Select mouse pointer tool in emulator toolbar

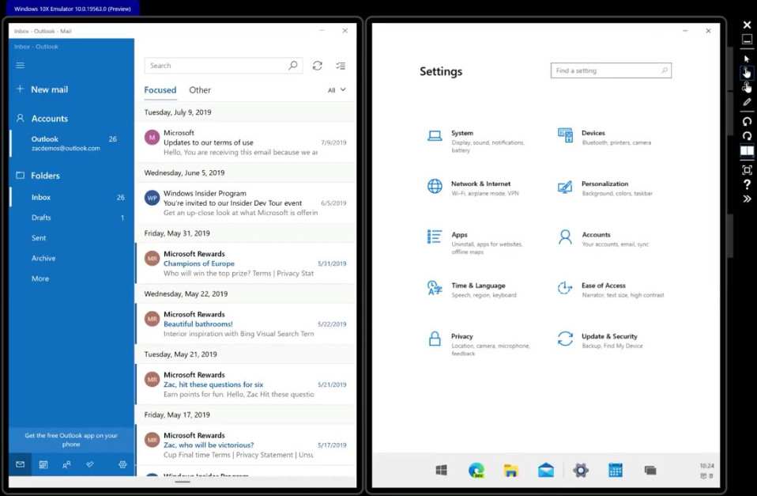pos(747,59)
